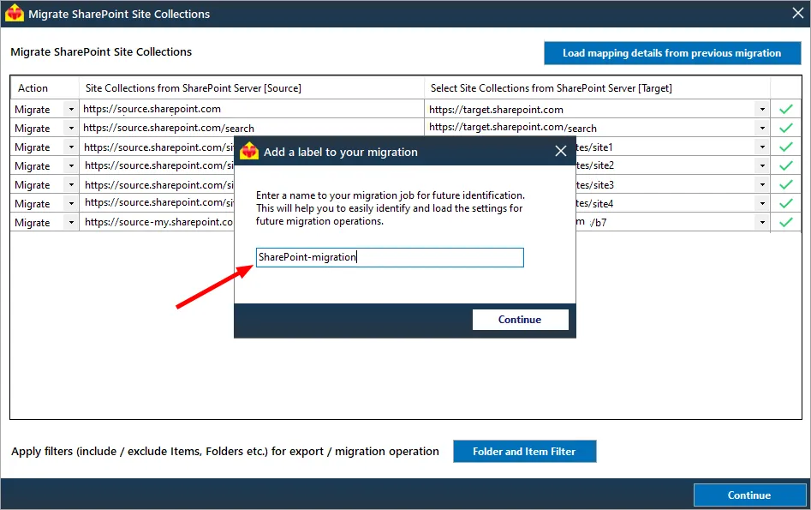
Task: Open the Folder and Item Filter
Action: coord(524,452)
